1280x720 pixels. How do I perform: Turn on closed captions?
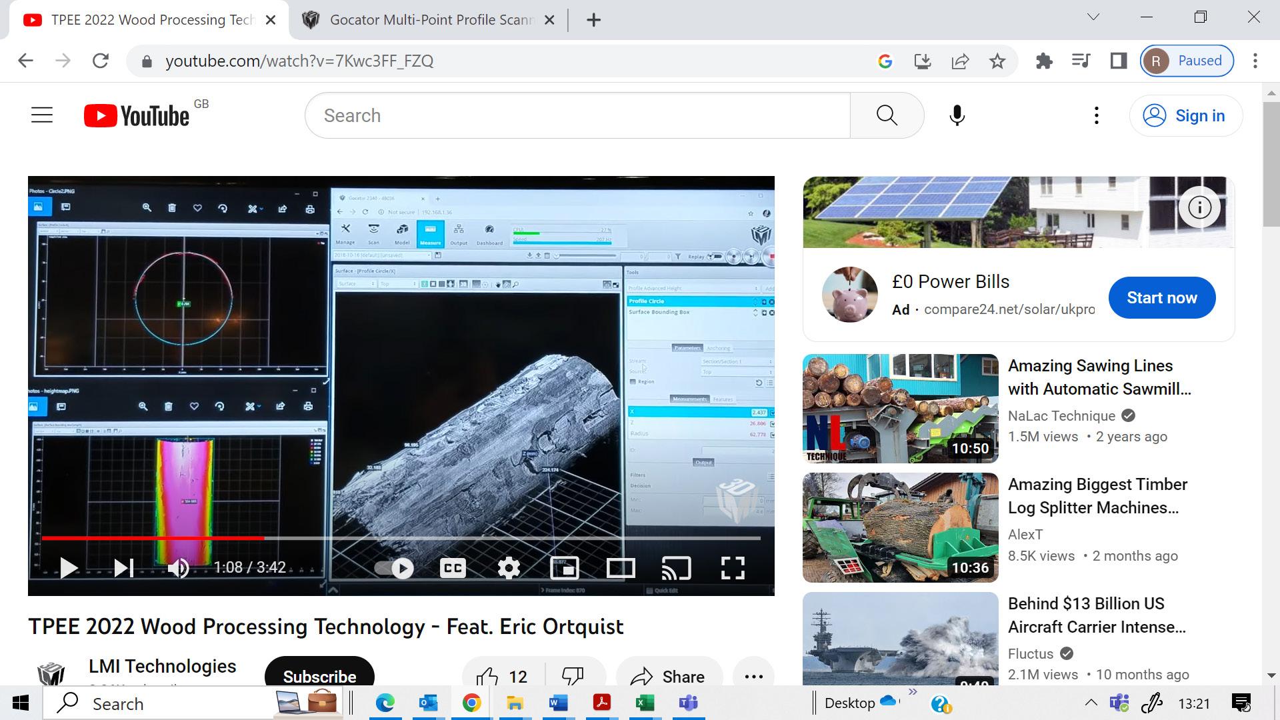click(x=453, y=568)
